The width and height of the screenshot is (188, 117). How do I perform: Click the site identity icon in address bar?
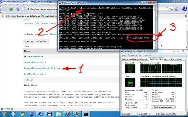(x=28, y=9)
